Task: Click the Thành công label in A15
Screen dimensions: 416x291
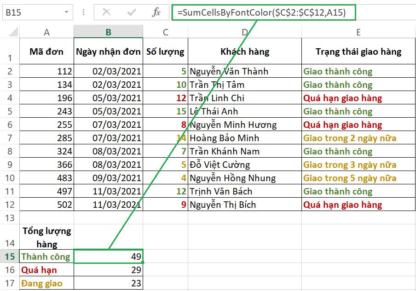Action: coord(46,257)
